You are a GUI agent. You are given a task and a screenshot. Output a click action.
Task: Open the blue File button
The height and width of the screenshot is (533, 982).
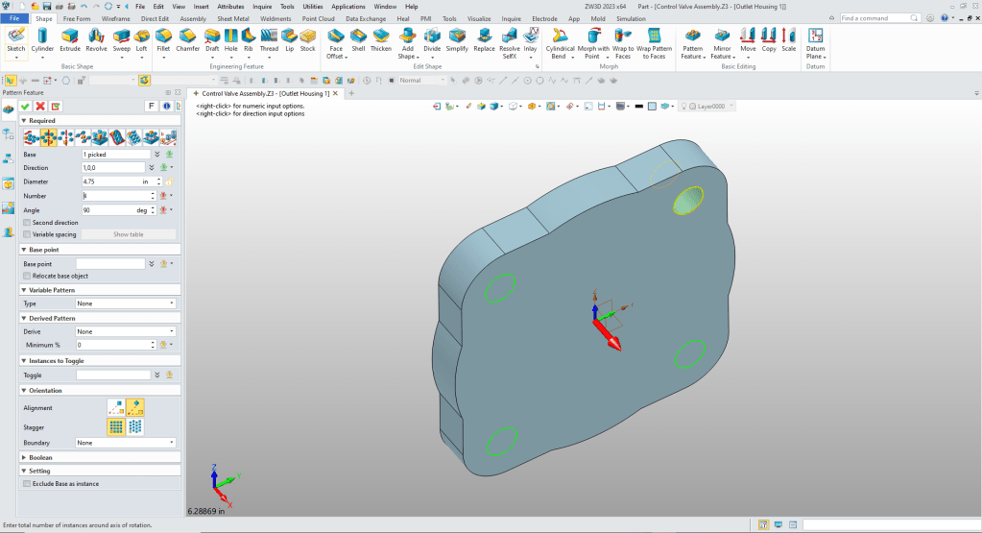16,18
